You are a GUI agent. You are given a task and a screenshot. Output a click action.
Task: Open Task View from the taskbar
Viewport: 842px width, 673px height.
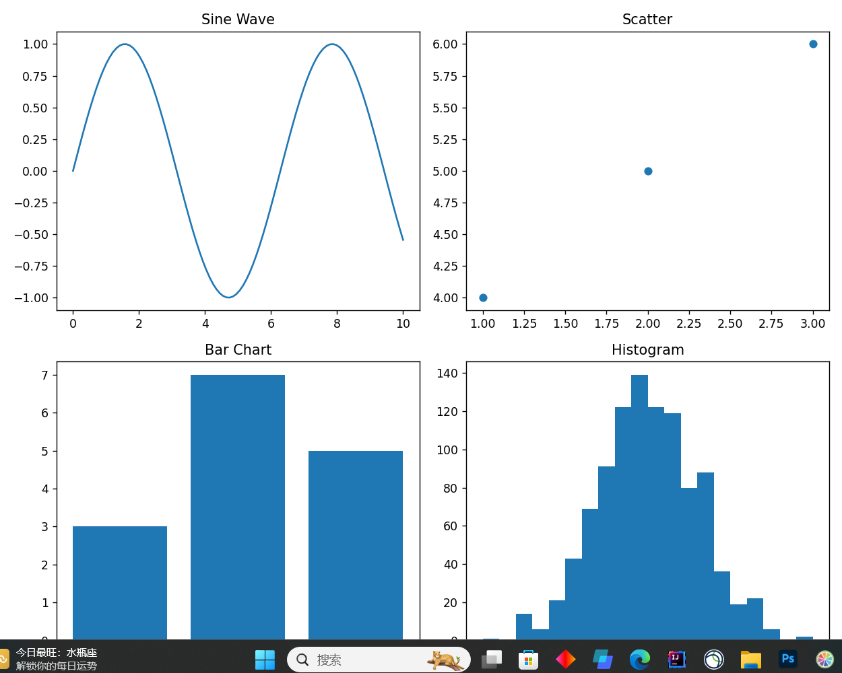coord(491,660)
